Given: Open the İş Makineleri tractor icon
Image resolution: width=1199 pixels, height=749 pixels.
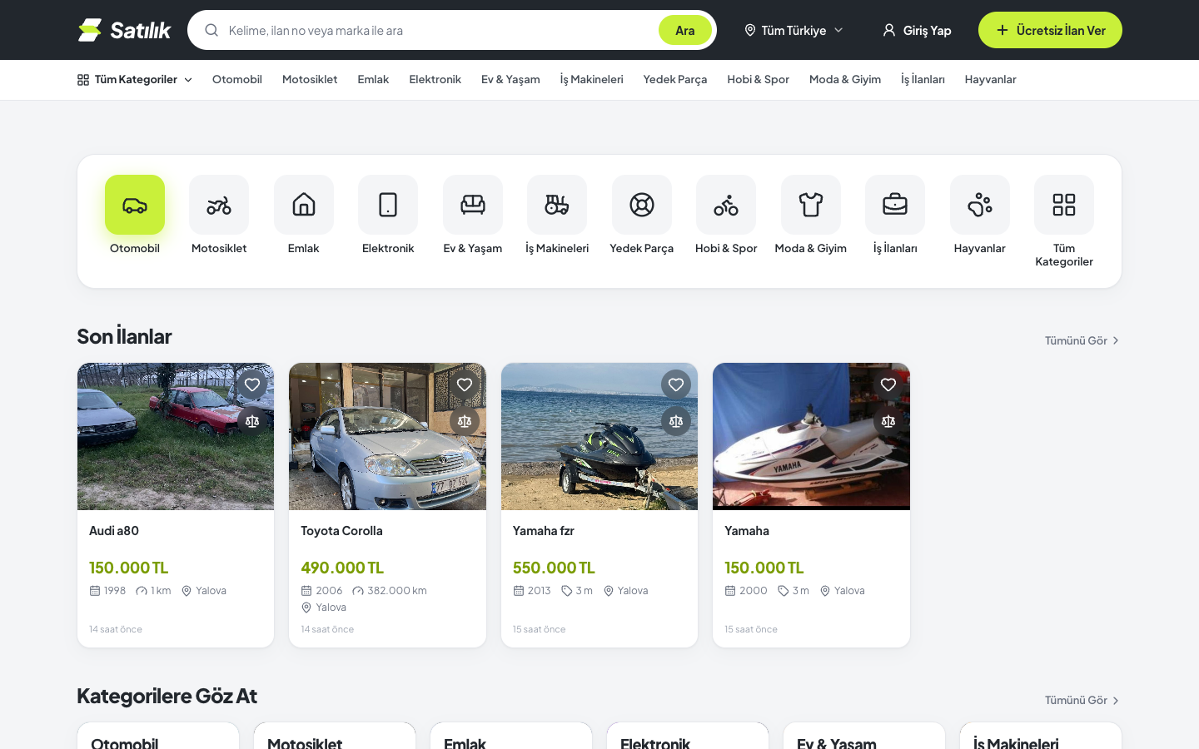Looking at the screenshot, I should pos(557,205).
